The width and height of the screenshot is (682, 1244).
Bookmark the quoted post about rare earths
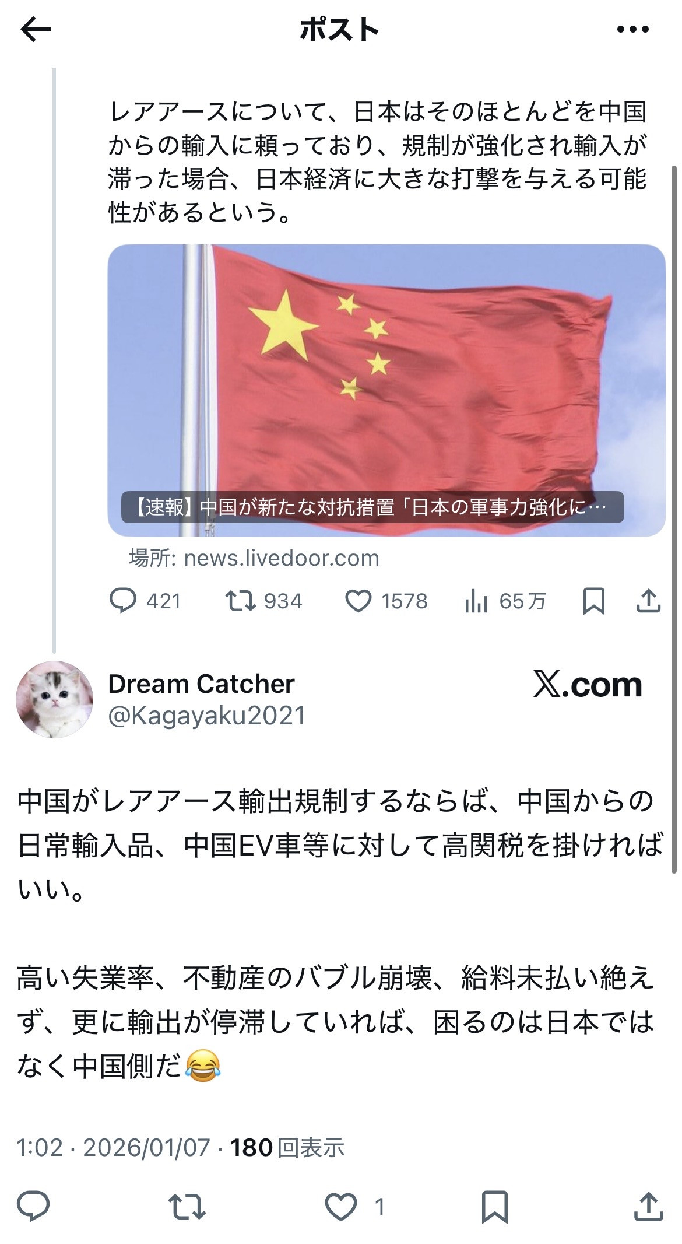click(593, 601)
